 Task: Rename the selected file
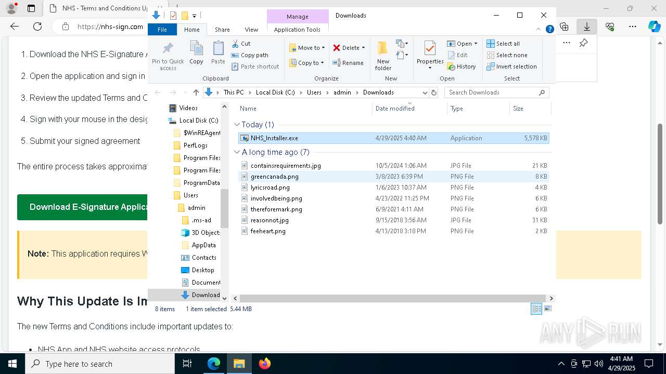coord(348,63)
